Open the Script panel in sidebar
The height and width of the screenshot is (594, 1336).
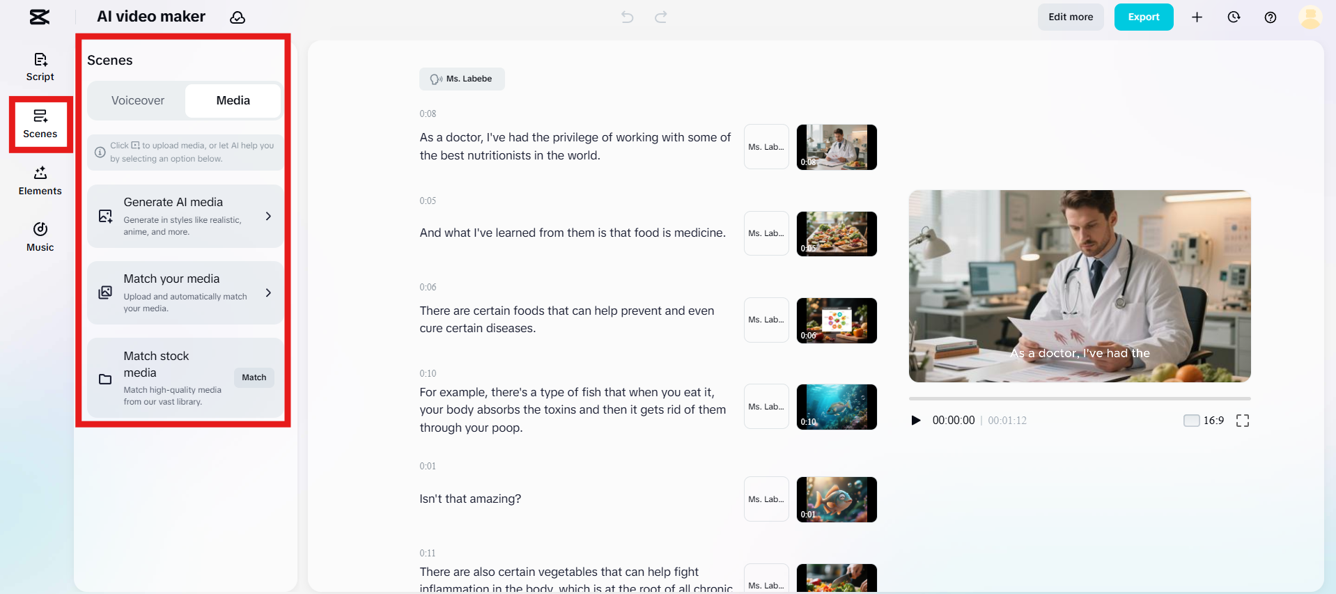40,67
